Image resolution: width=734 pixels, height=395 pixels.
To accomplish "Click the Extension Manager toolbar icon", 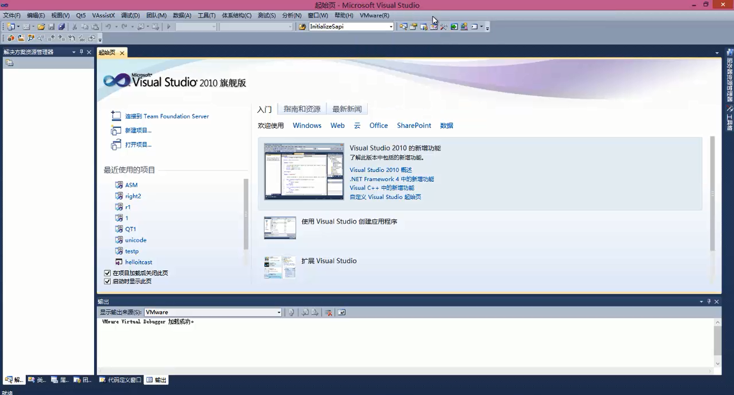I will pyautogui.click(x=464, y=26).
